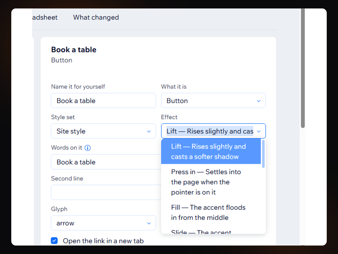Click the chevron in Style set dropdown
This screenshot has width=338, height=254.
(149, 131)
